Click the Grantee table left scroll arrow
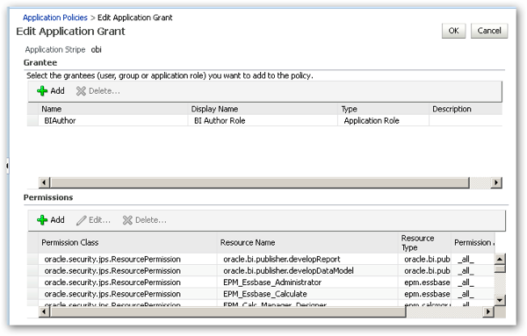The width and height of the screenshot is (527, 336). (44, 182)
